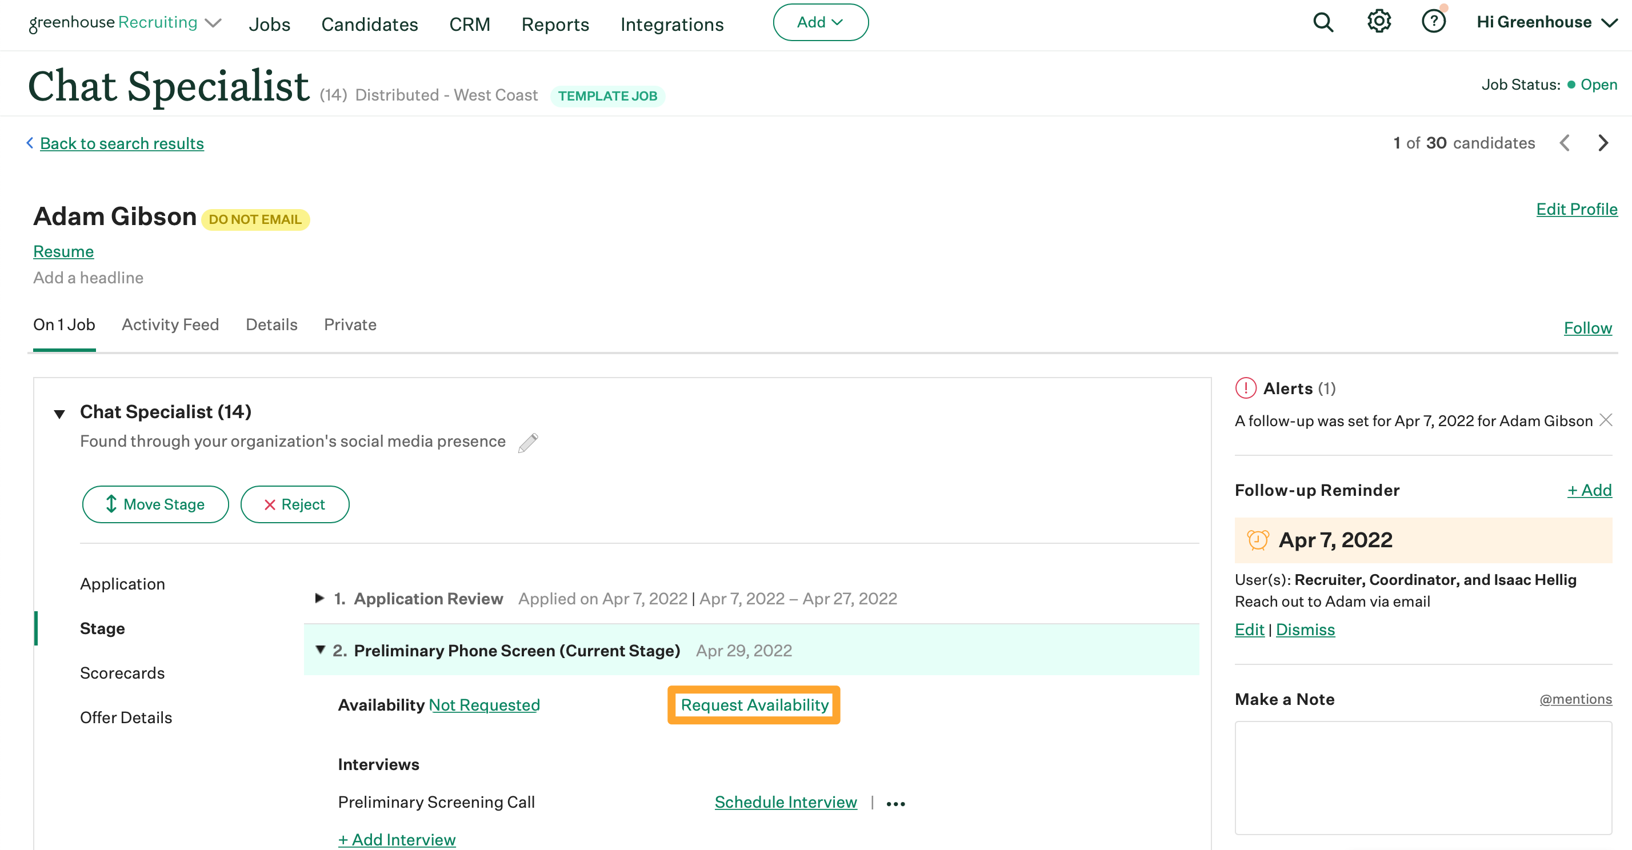The height and width of the screenshot is (850, 1632).
Task: Open the CRM menu
Action: 470,24
